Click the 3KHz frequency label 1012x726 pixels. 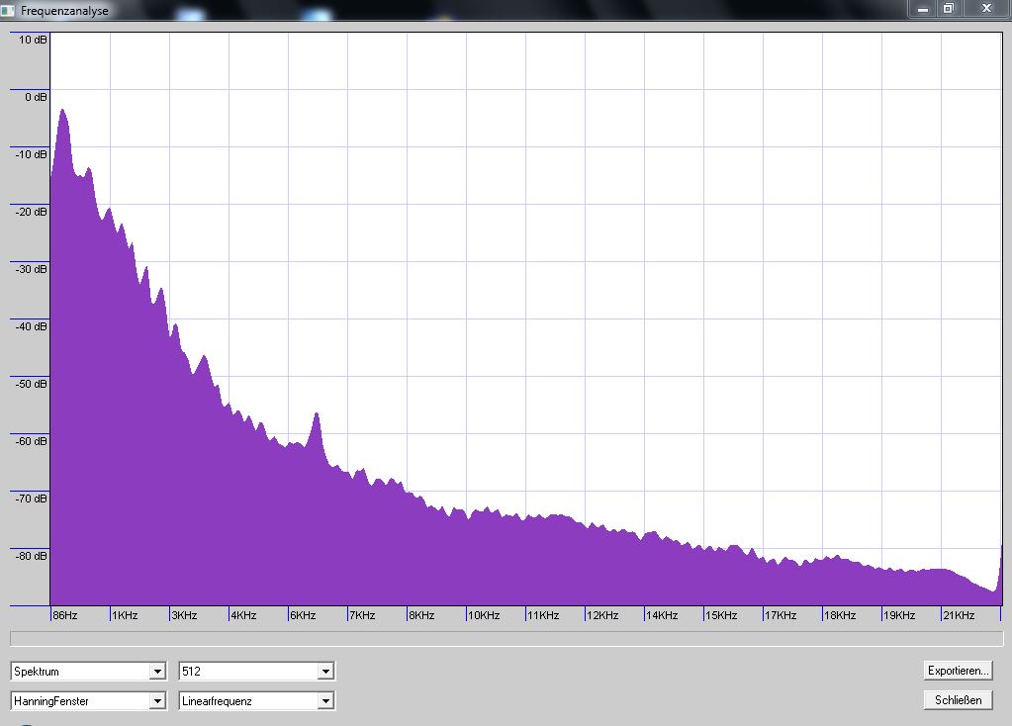[x=185, y=615]
